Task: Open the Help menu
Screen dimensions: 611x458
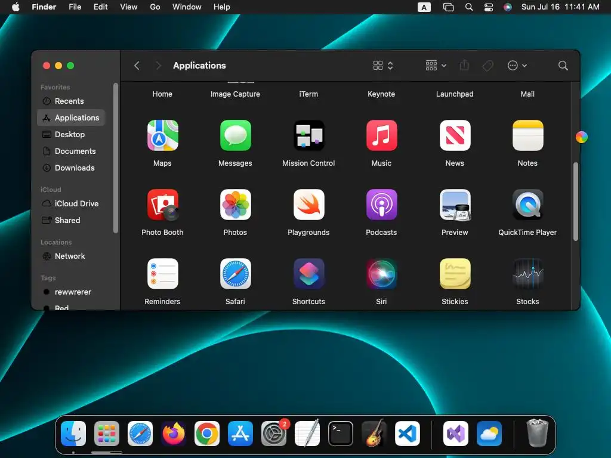Action: click(x=222, y=7)
